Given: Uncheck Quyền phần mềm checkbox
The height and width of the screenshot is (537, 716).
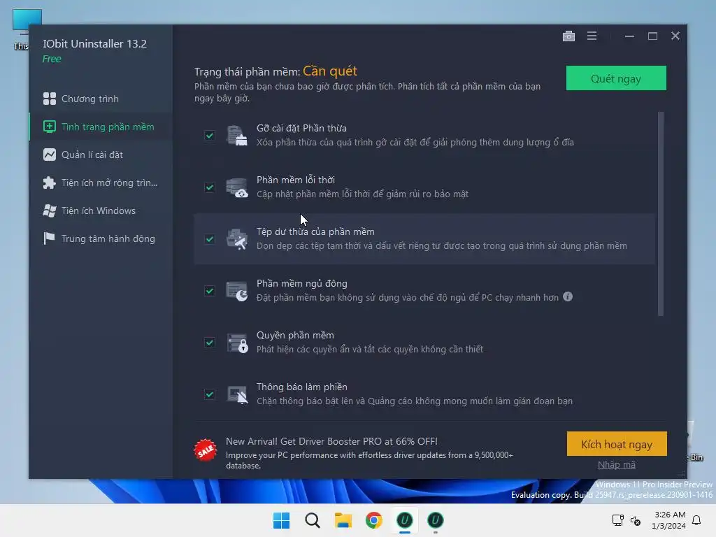Looking at the screenshot, I should click(210, 343).
